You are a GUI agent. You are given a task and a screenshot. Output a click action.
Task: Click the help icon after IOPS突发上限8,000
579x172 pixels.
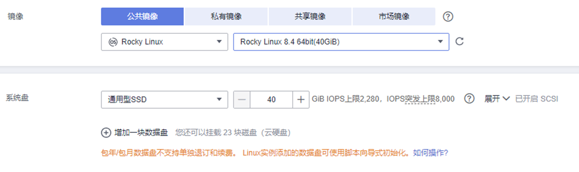click(x=470, y=99)
